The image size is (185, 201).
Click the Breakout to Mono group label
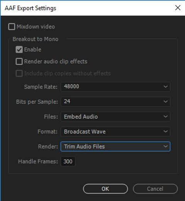[36, 39]
